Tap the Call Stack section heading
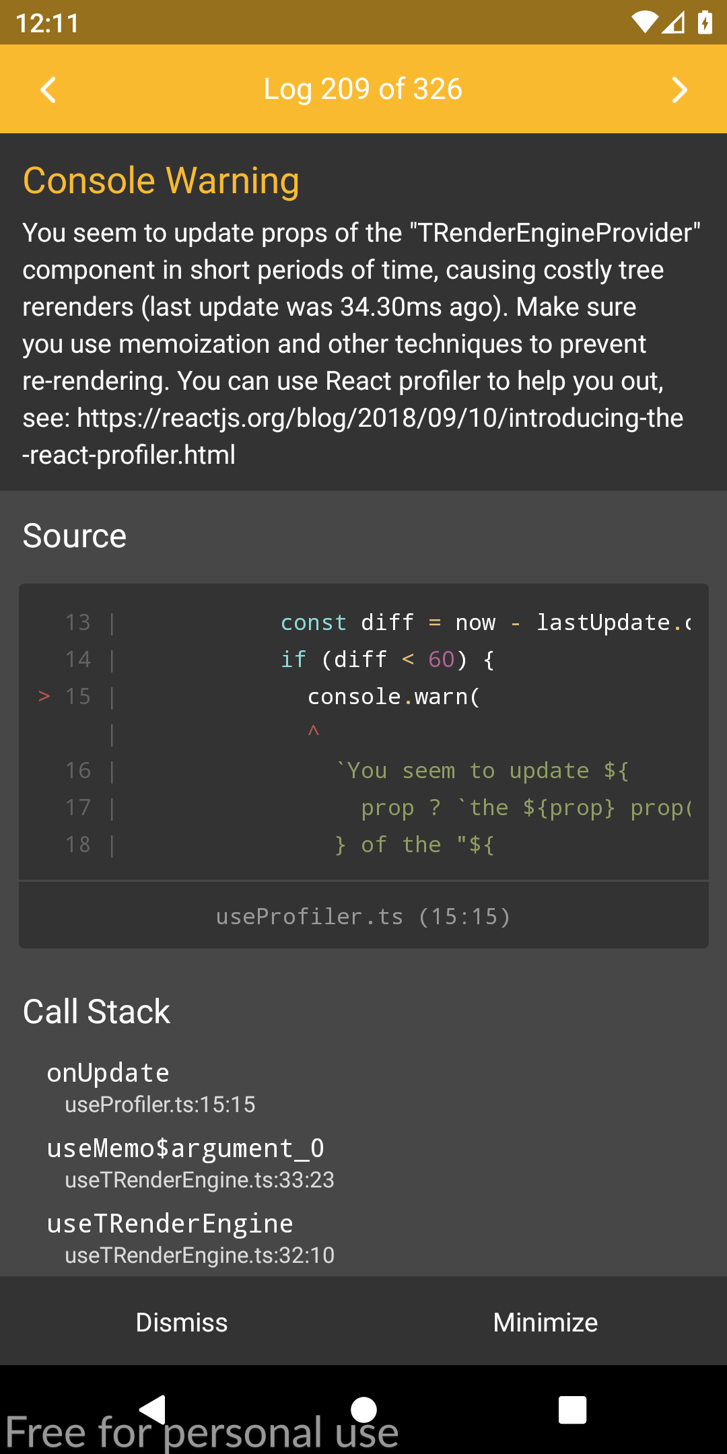Image resolution: width=727 pixels, height=1454 pixels. point(96,1011)
